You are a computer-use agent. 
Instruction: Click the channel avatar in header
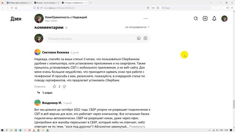(x=39, y=18)
